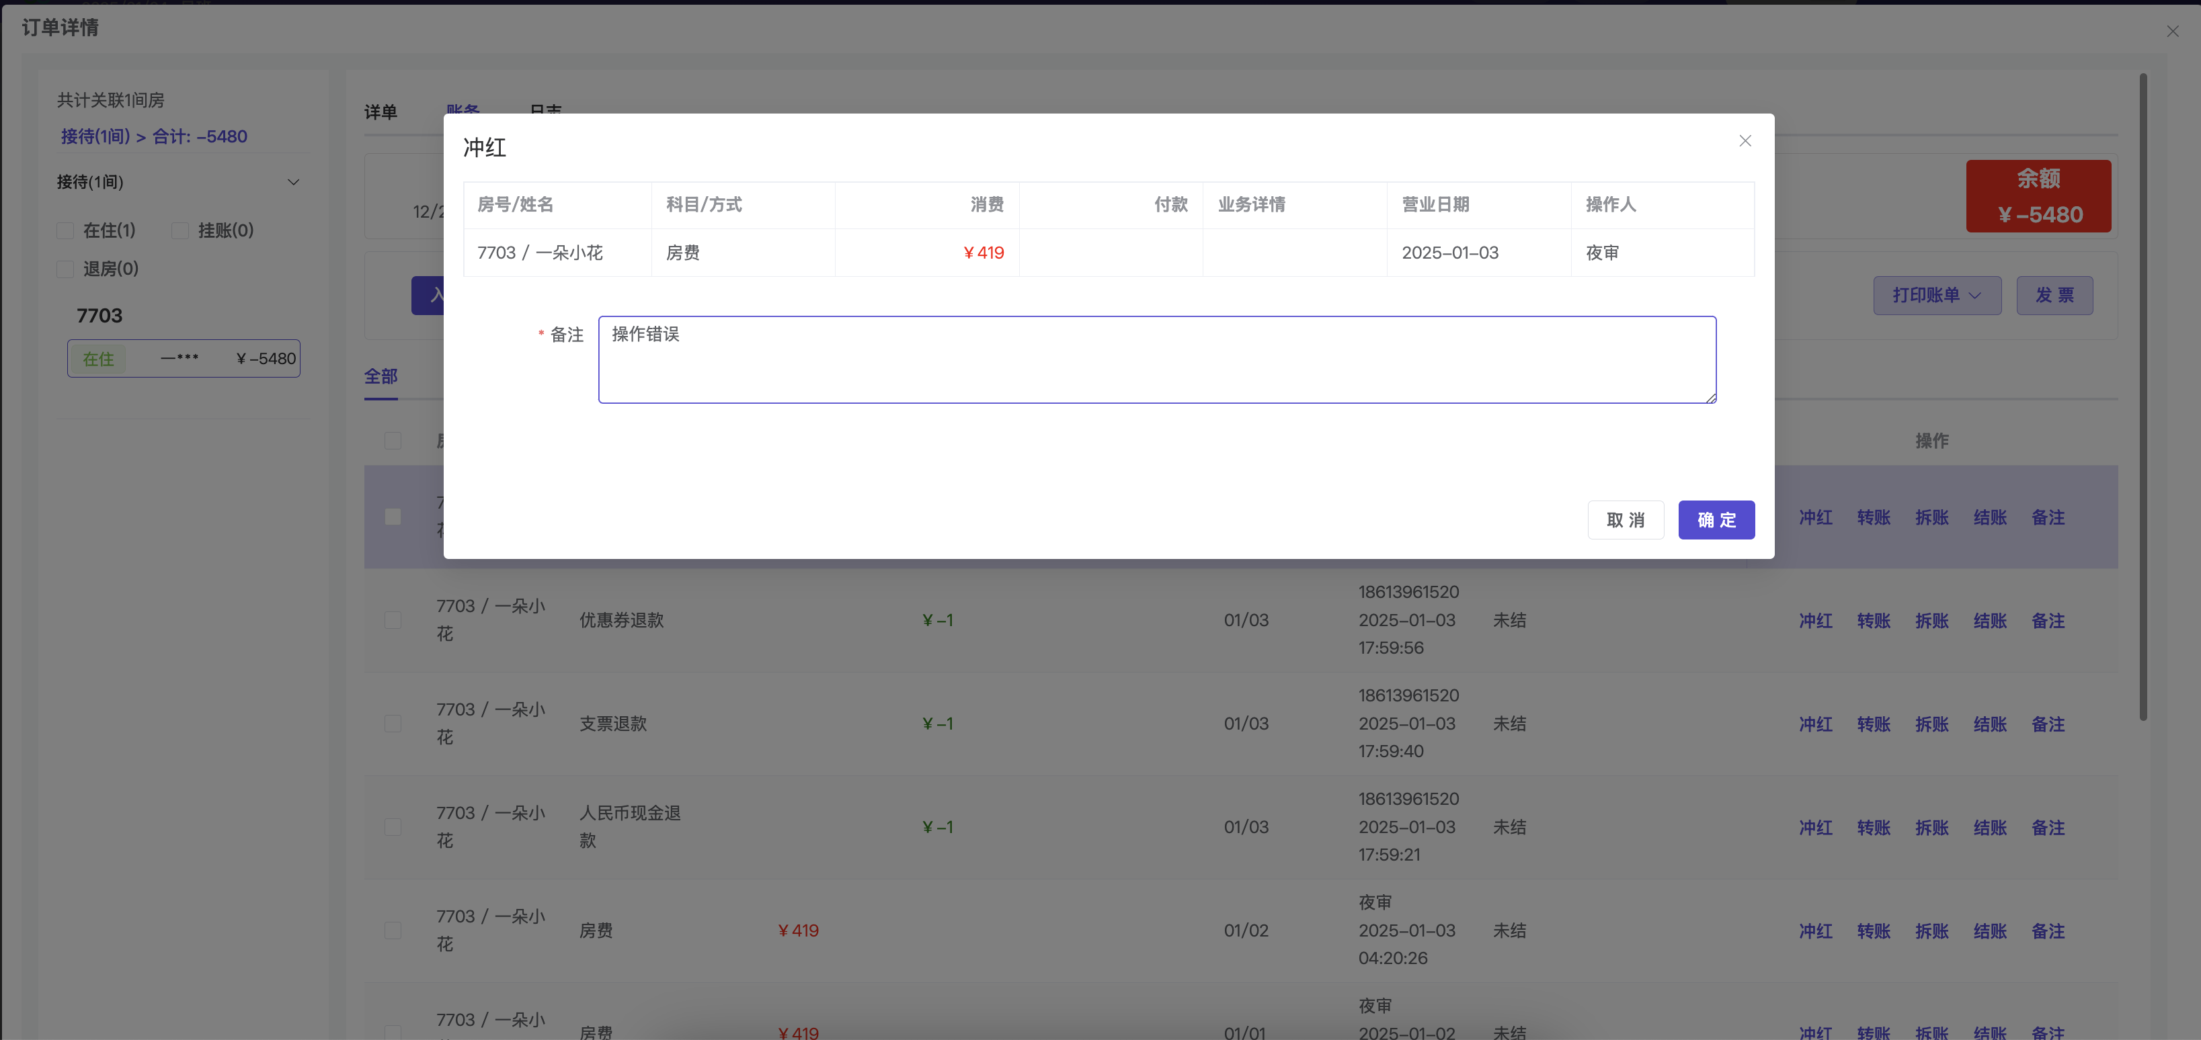
Task: Collapse the 接待(1间) section chevron
Action: coord(293,183)
